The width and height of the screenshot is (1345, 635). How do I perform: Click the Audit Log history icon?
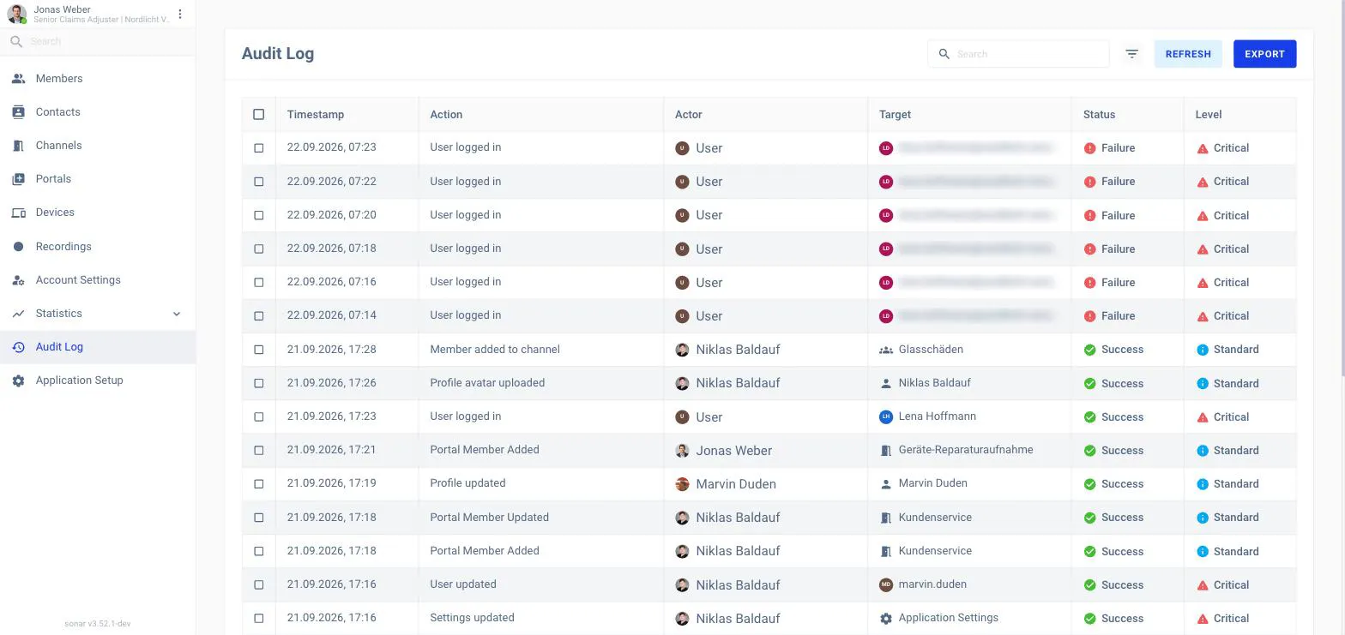coord(18,347)
